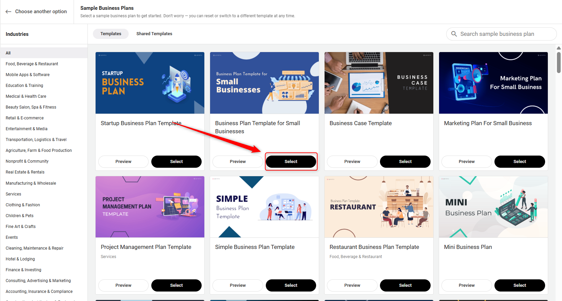562x301 pixels.
Task: Preview the Simple Business Plan Template
Action: coord(238,285)
